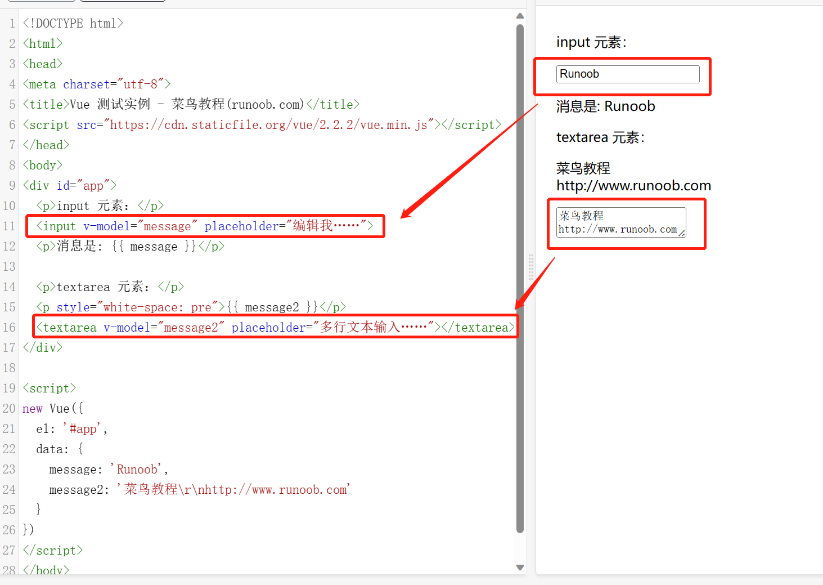This screenshot has height=585, width=823.
Task: Click the input 元素: label in preview
Action: [x=592, y=42]
